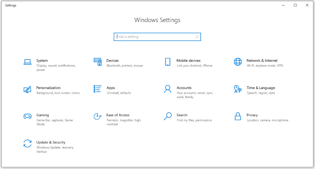The image size is (315, 169).
Task: Click the Devices keyboard and speaker icon
Action: 98,62
